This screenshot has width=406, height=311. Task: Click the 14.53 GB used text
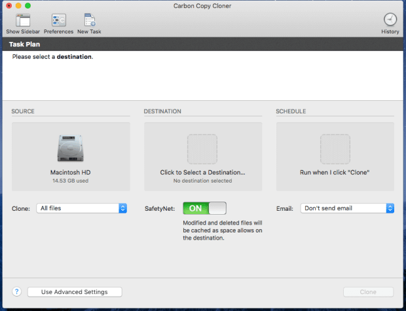pyautogui.click(x=71, y=181)
